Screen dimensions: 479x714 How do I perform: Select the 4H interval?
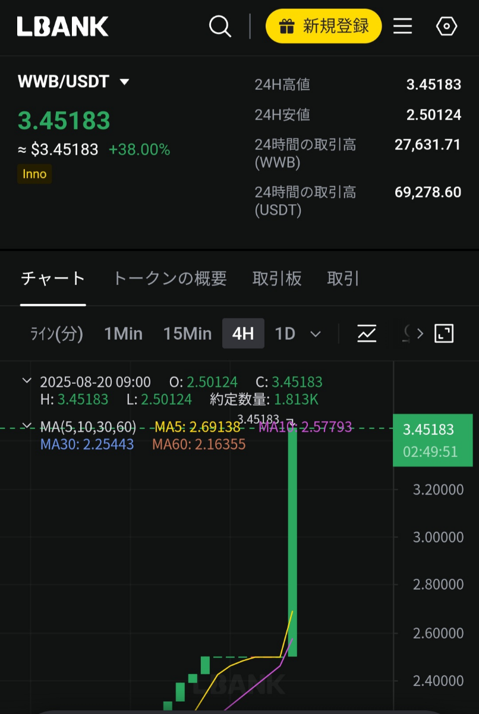243,334
